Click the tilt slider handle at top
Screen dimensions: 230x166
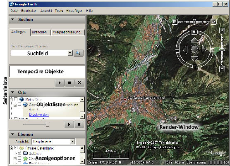[194, 22]
